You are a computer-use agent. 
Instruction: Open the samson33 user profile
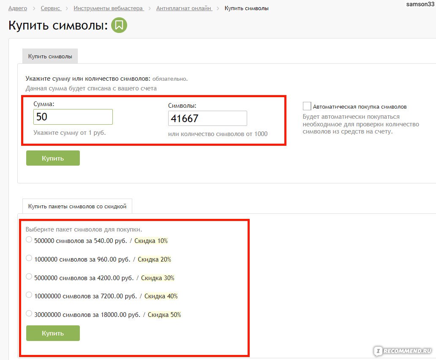tap(420, 4)
